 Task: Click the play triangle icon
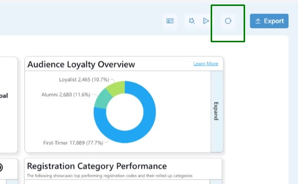pyautogui.click(x=206, y=21)
